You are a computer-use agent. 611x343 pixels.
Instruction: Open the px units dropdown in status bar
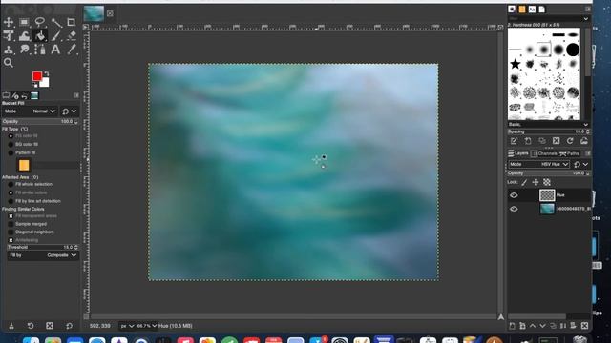(127, 326)
